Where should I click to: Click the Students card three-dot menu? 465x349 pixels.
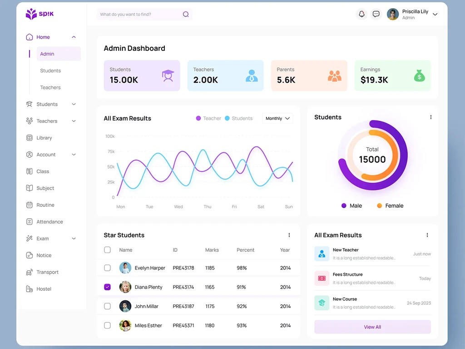click(430, 117)
